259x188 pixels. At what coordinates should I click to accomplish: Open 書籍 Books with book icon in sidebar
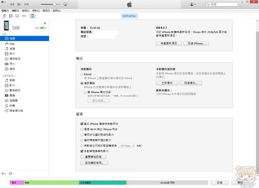click(x=25, y=95)
